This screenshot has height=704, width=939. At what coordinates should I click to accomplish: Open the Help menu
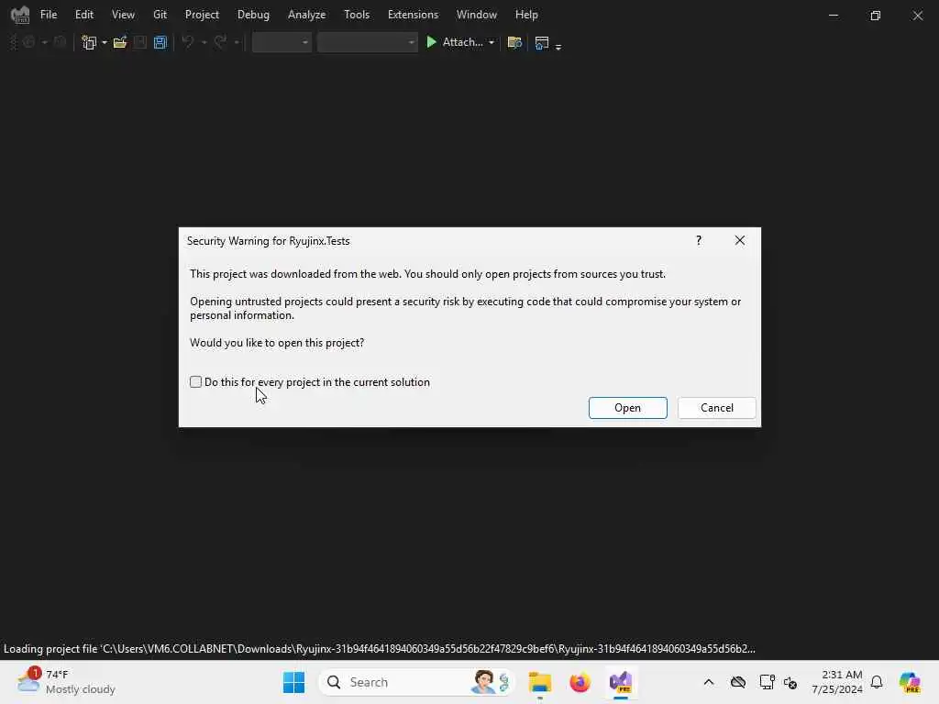pyautogui.click(x=526, y=15)
